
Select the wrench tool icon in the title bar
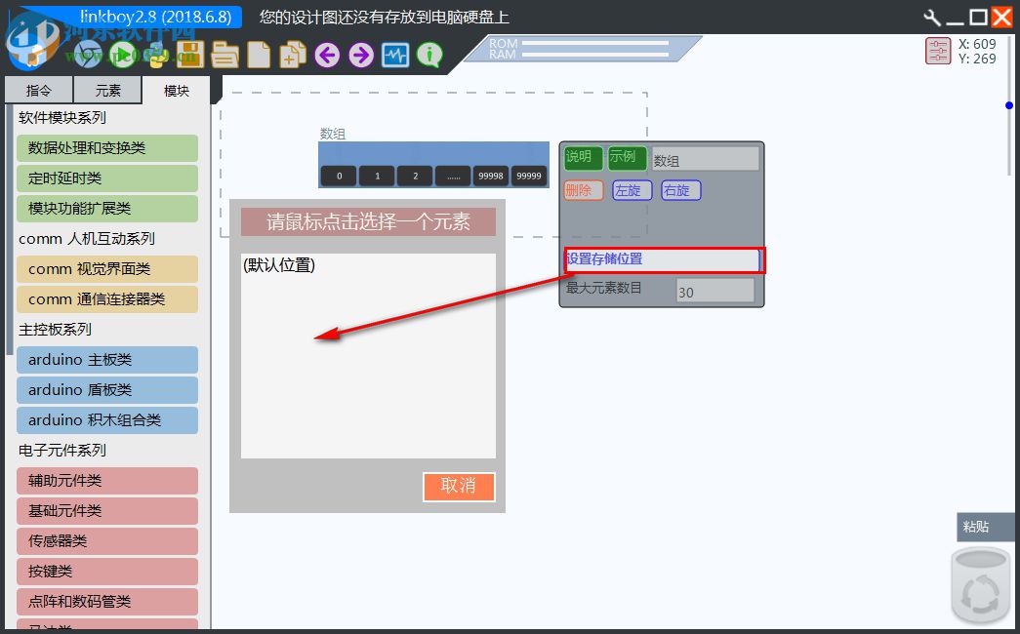pos(930,17)
